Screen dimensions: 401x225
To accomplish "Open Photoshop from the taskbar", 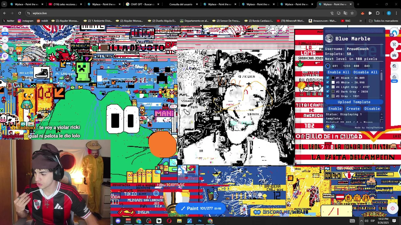I will [200, 221].
